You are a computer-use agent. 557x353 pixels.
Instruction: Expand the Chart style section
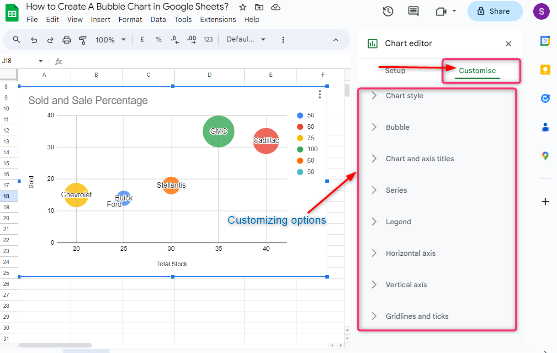click(404, 96)
